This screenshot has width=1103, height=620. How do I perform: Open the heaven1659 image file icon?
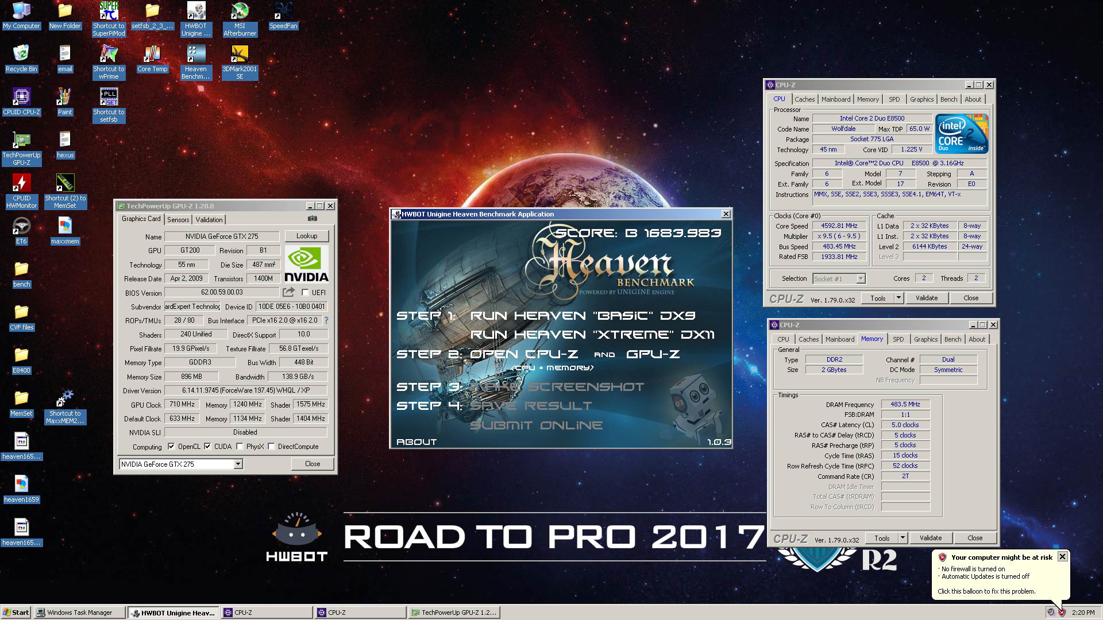tap(21, 489)
